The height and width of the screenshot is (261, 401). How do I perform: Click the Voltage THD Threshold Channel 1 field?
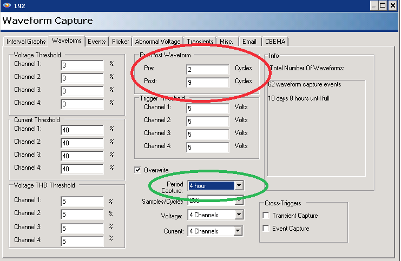tap(82, 201)
